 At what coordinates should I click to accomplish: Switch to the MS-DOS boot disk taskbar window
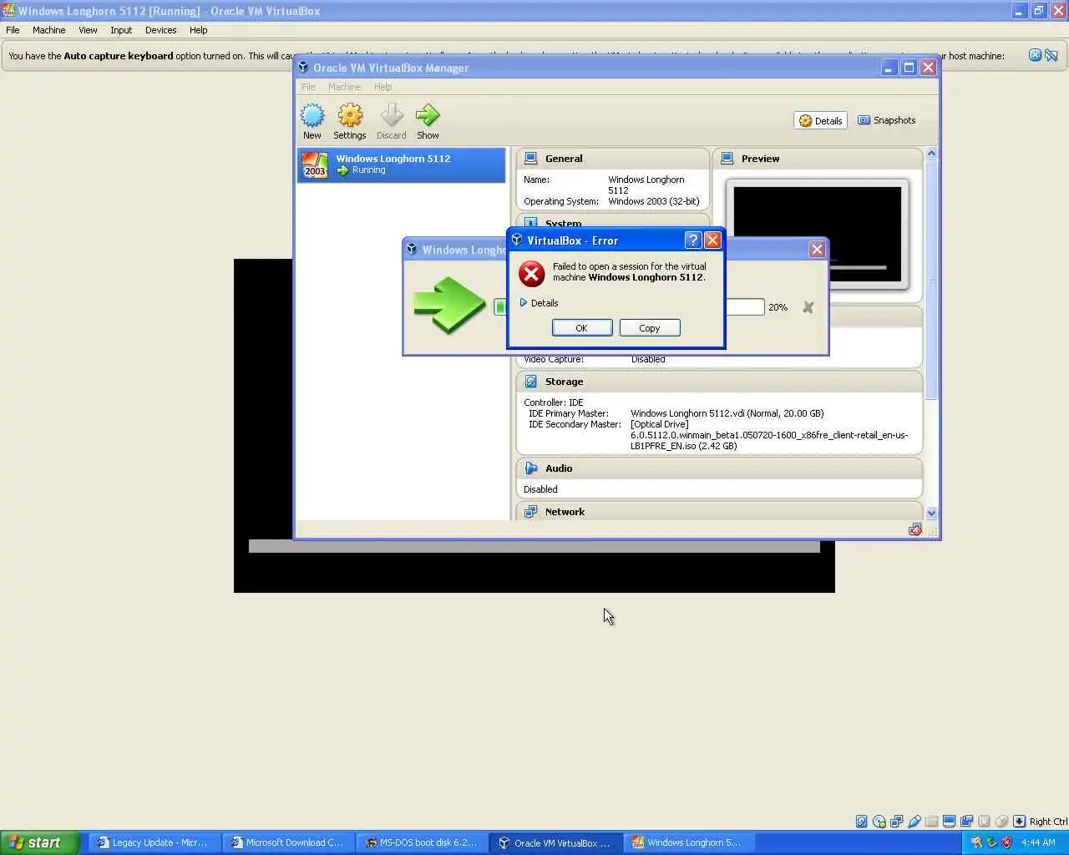(422, 842)
